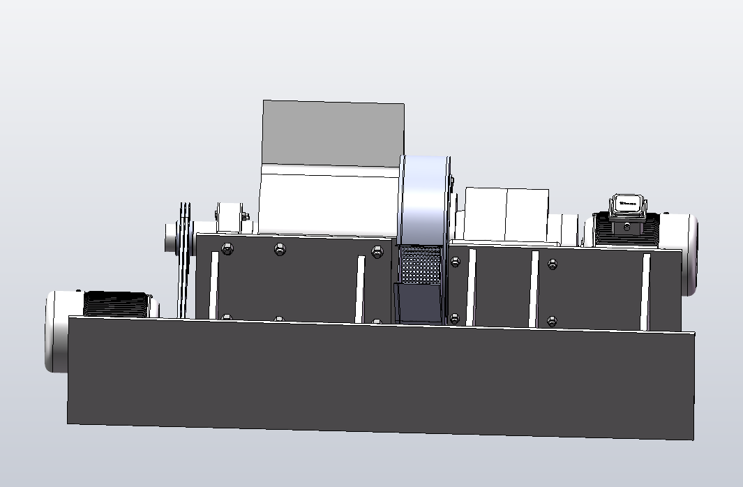
Task: Select the large dark front cover panel
Action: pos(380,379)
